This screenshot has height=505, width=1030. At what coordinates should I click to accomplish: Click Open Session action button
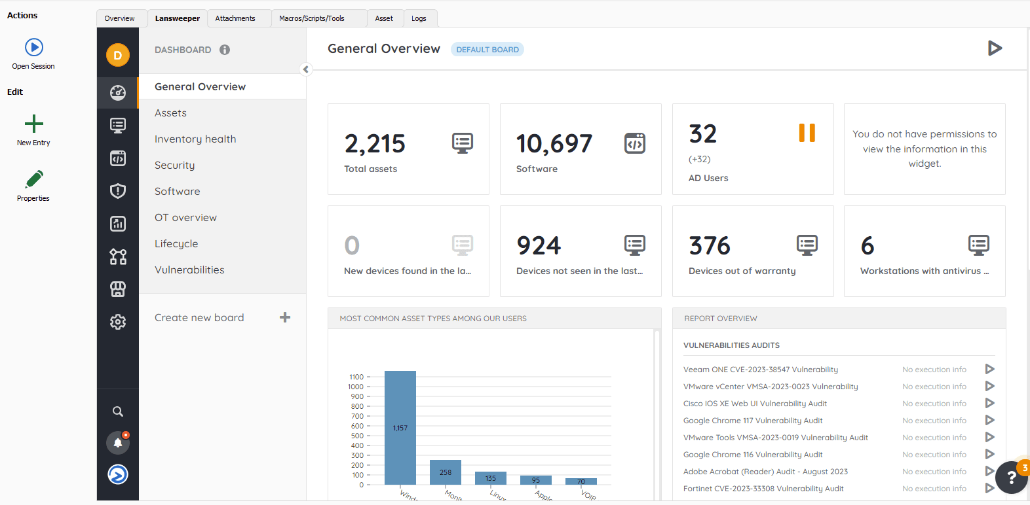coord(33,54)
